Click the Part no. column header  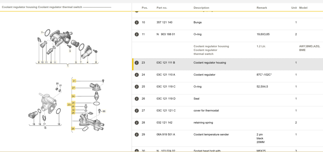coord(162,8)
